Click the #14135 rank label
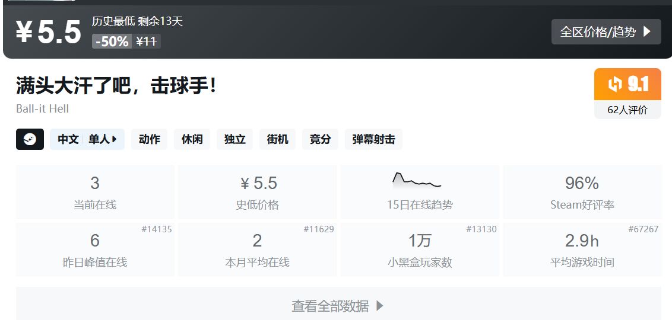 point(157,229)
